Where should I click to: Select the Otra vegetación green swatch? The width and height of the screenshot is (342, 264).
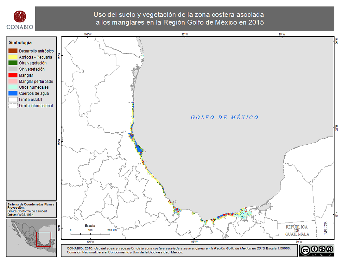13,63
